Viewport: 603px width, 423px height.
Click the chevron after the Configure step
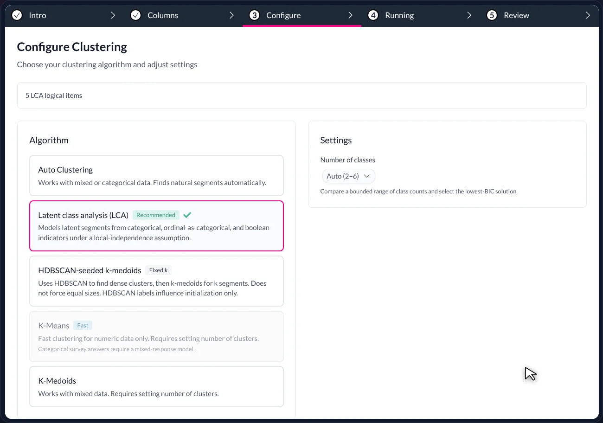click(351, 15)
